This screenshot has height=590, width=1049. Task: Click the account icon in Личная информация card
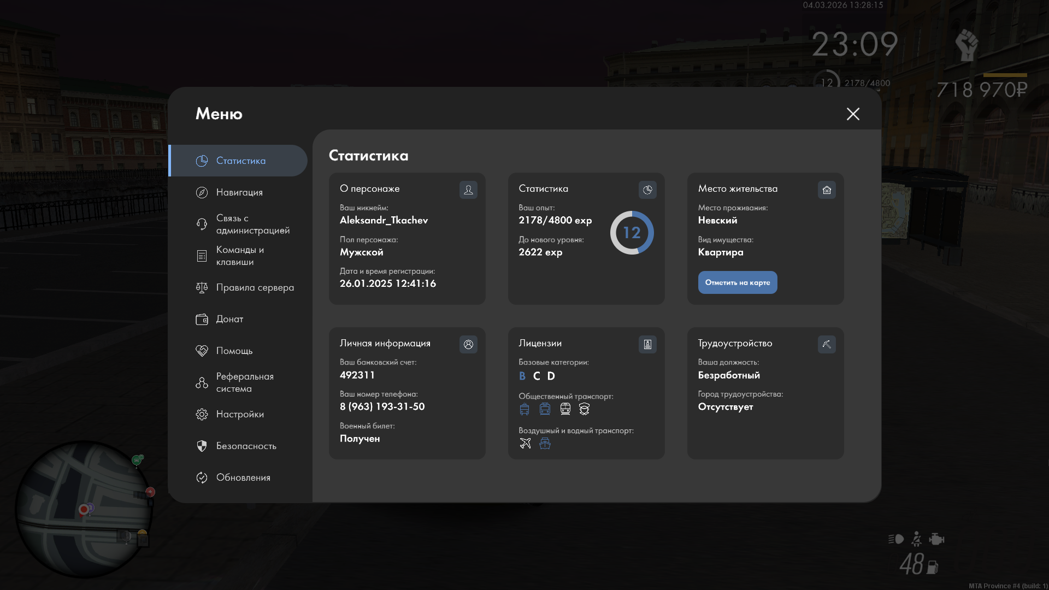pyautogui.click(x=468, y=344)
